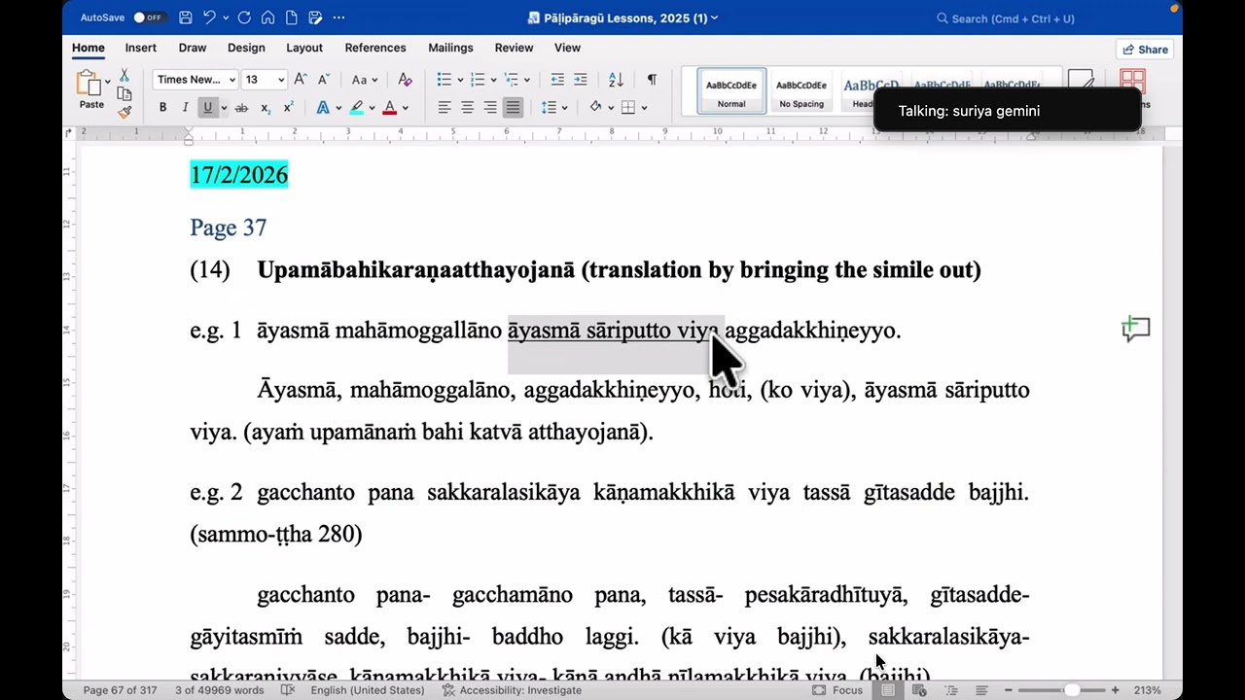This screenshot has width=1245, height=700.
Task: Toggle justified alignment
Action: [513, 107]
